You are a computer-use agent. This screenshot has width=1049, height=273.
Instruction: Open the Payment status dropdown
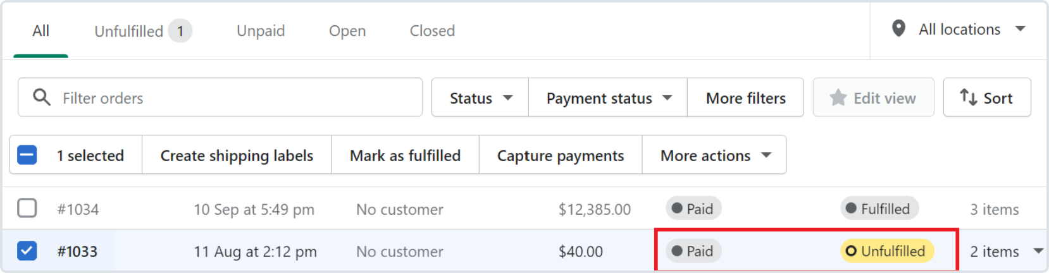click(608, 97)
